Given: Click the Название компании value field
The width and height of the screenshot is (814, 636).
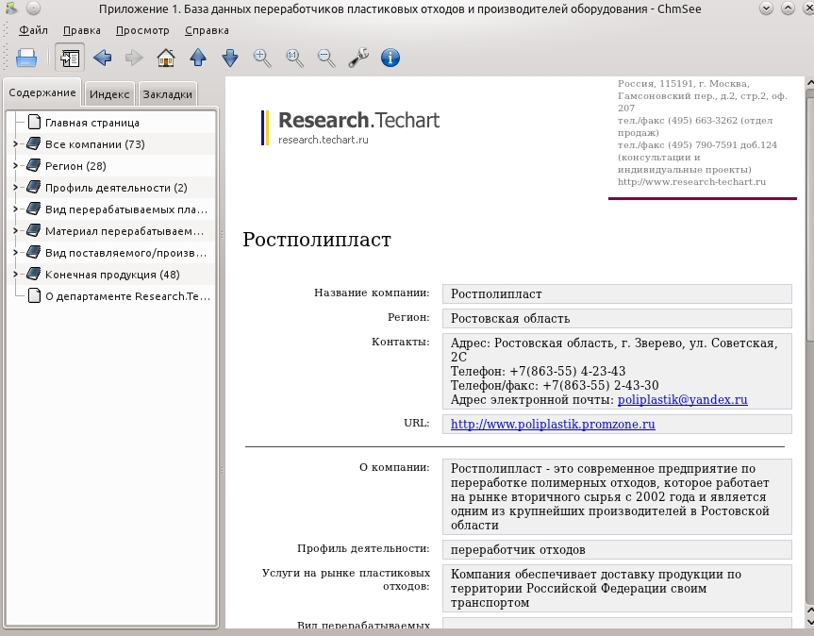Looking at the screenshot, I should [617, 293].
